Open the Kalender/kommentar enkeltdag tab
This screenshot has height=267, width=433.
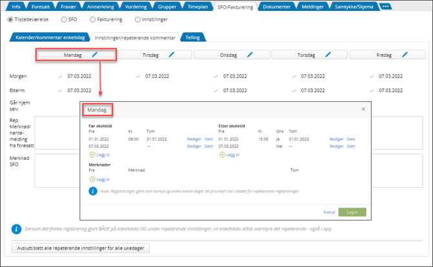(x=49, y=38)
